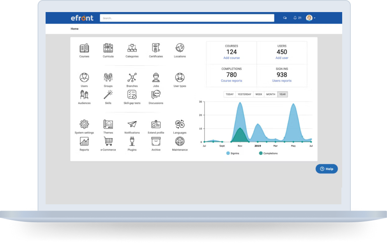Image resolution: width=387 pixels, height=244 pixels.
Task: Open the profile avatar dropdown
Action: click(x=310, y=18)
